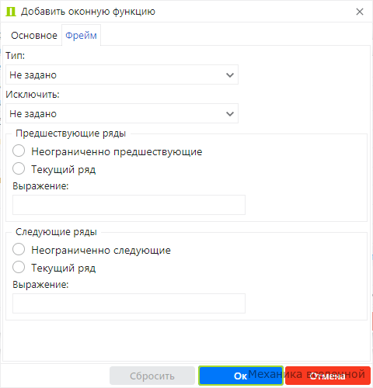The image size is (373, 388).
Task: Click the Следующие ряды group title
Action: tap(56, 232)
